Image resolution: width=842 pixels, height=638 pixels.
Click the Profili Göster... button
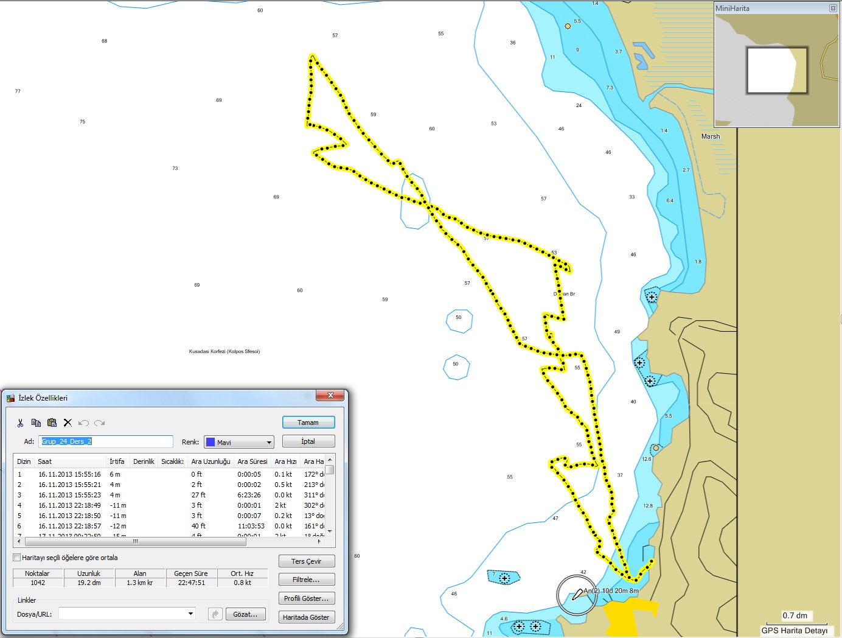[x=307, y=598]
